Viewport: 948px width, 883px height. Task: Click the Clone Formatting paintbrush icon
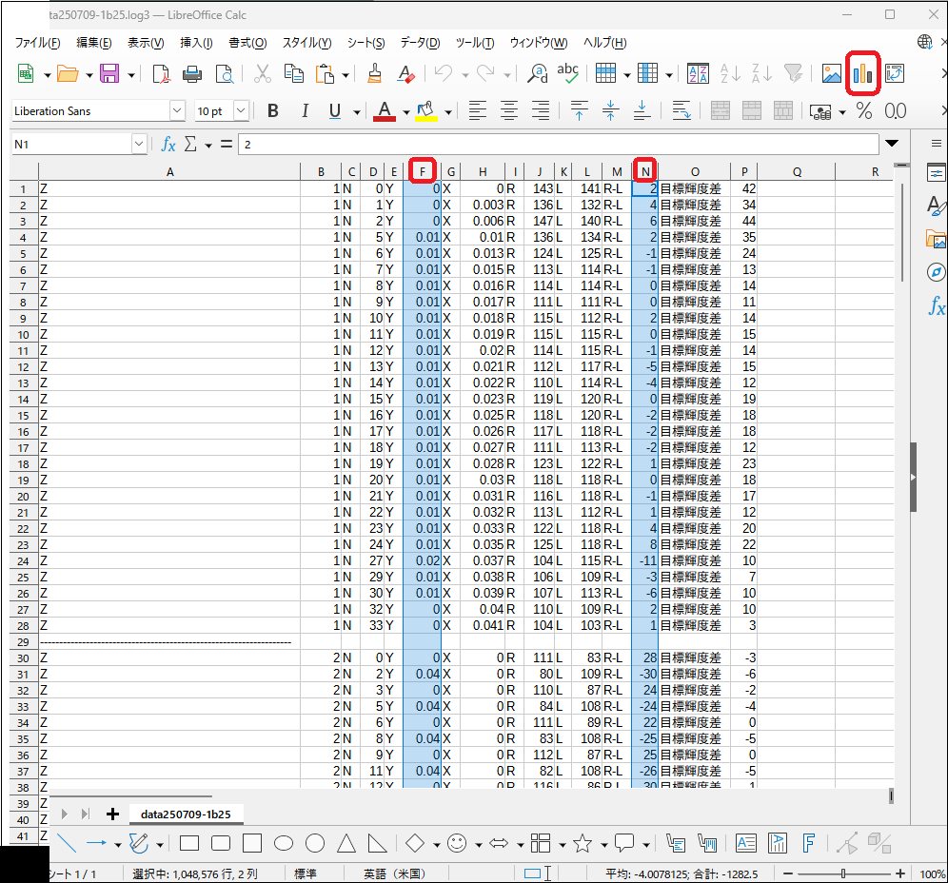(375, 73)
